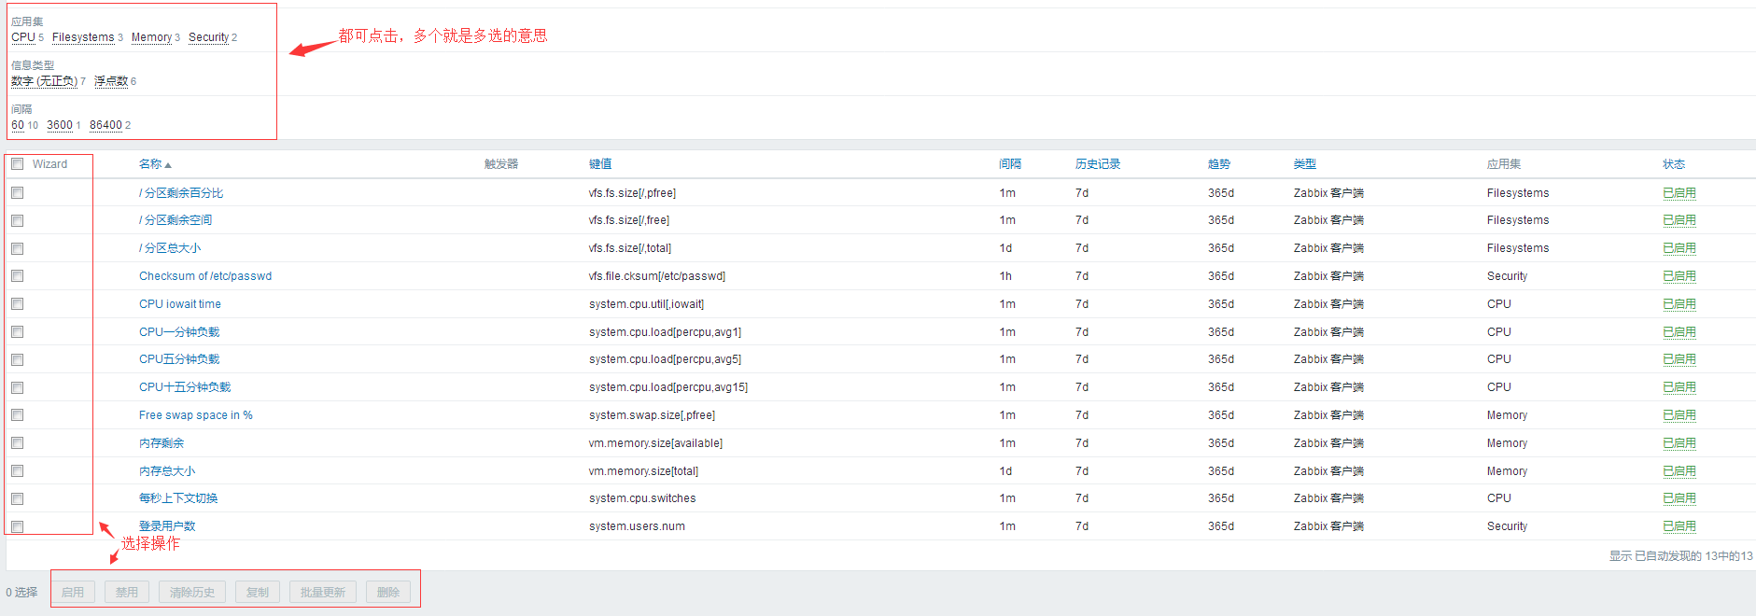Filter items with 3600 interval
Viewport: 1756px width, 616px height.
[60, 125]
